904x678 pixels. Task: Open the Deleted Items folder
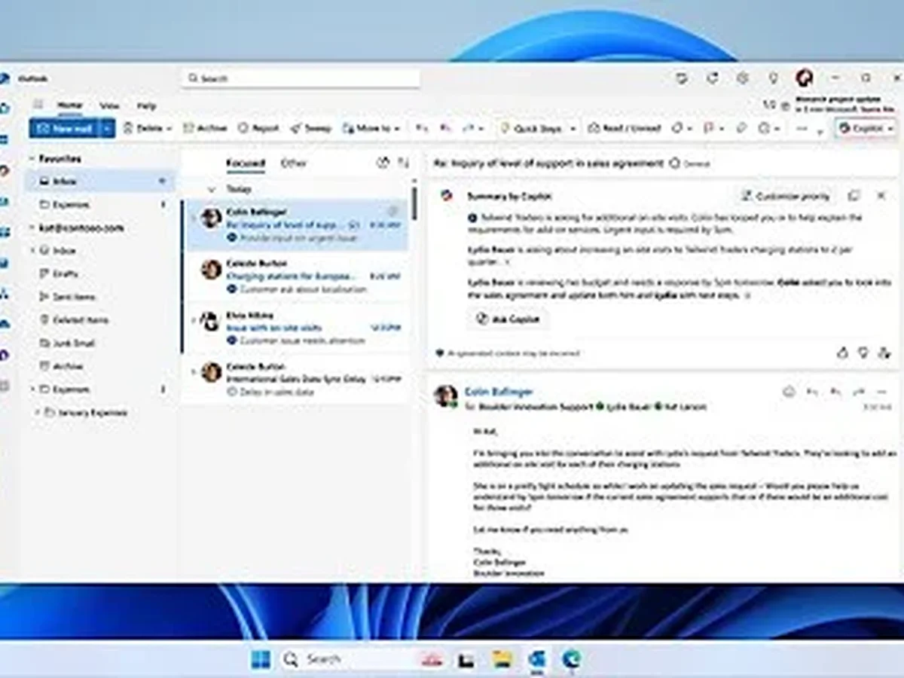pyautogui.click(x=101, y=320)
